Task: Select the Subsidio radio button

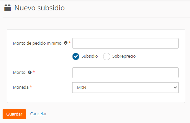Action: [76, 56]
